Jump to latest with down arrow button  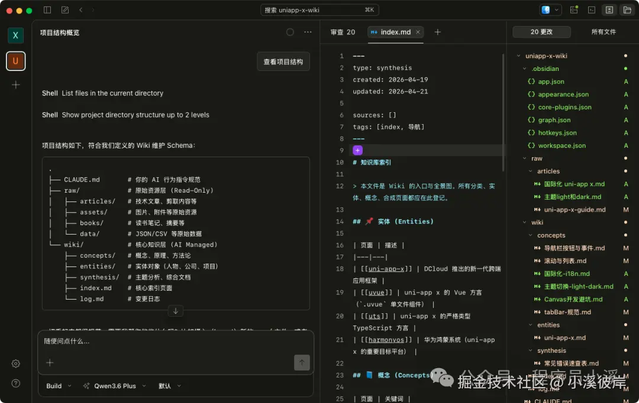tap(176, 311)
